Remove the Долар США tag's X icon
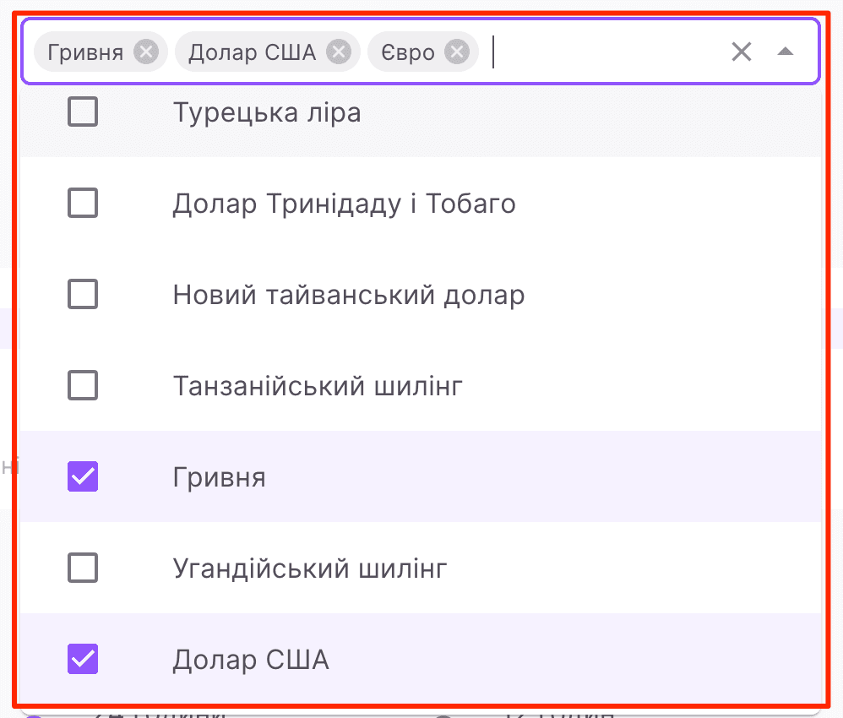 (339, 52)
